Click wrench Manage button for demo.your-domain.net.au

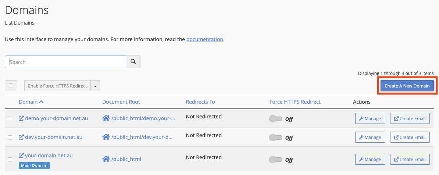click(370, 118)
